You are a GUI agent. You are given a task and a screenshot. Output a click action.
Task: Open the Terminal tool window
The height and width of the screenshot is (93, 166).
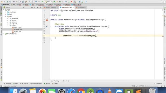tap(7, 83)
